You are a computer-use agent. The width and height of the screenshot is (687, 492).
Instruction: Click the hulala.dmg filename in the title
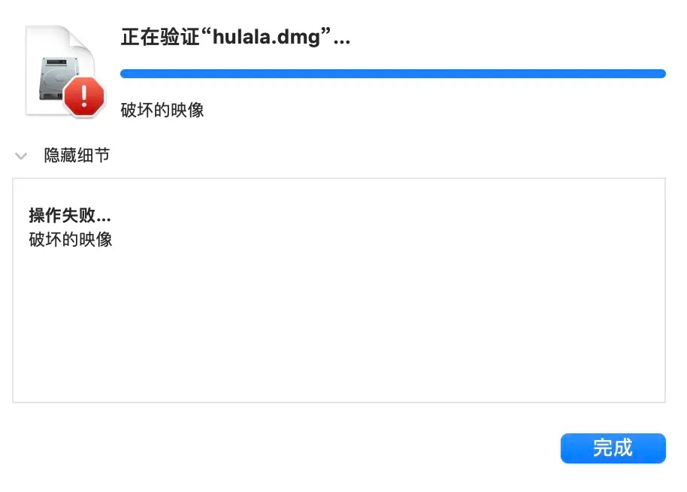coord(268,38)
